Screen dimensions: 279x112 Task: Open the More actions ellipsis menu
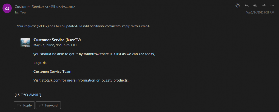[x=272, y=5]
